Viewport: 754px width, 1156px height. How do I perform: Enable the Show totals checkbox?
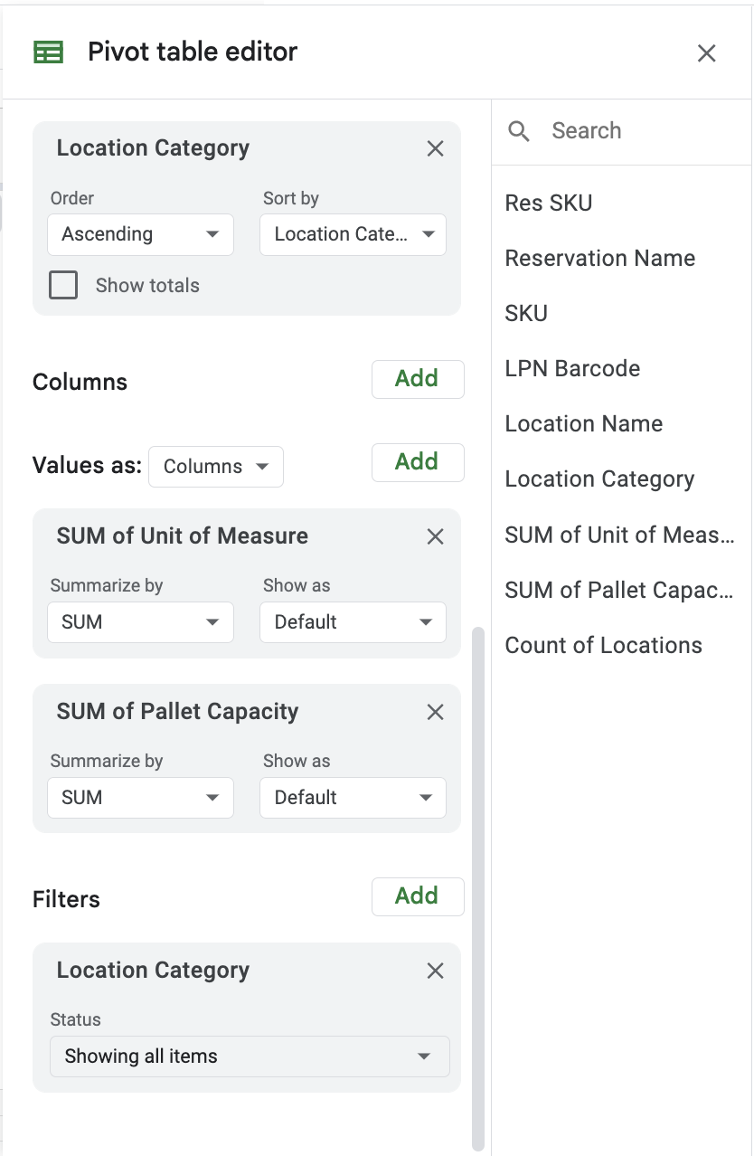[63, 285]
